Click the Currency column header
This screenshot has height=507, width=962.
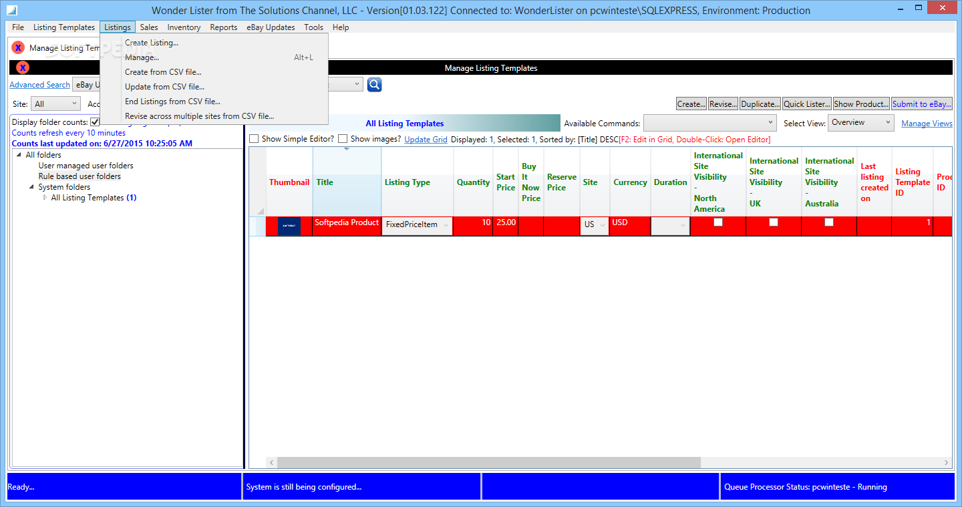[630, 182]
